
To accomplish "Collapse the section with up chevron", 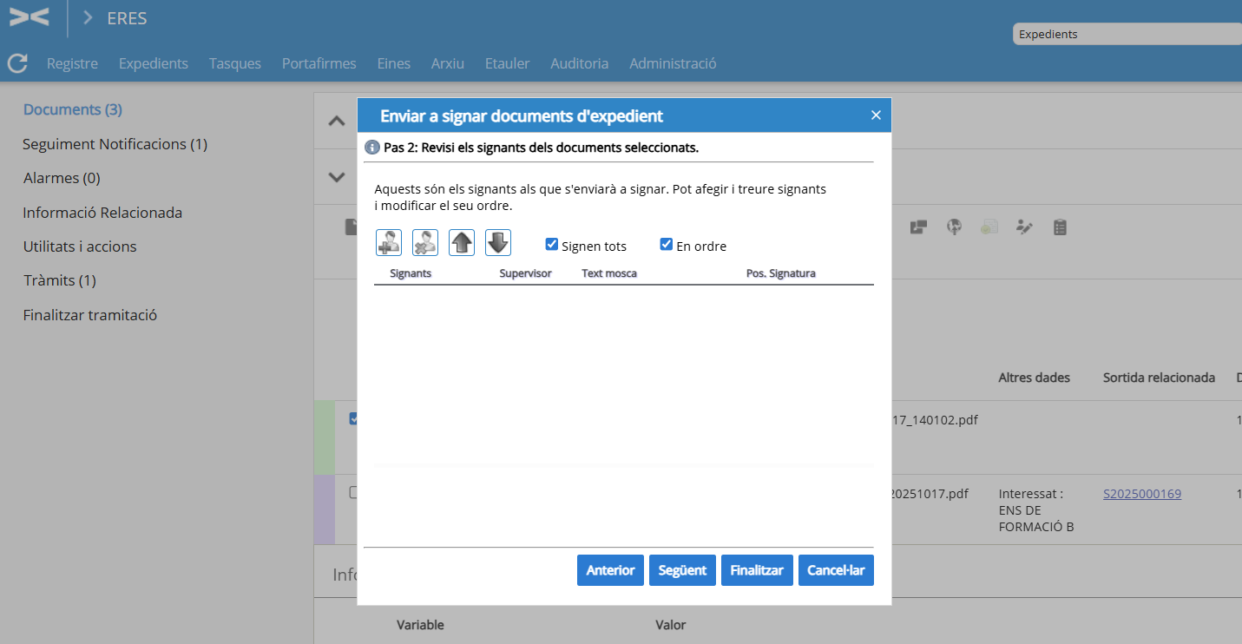I will click(337, 122).
